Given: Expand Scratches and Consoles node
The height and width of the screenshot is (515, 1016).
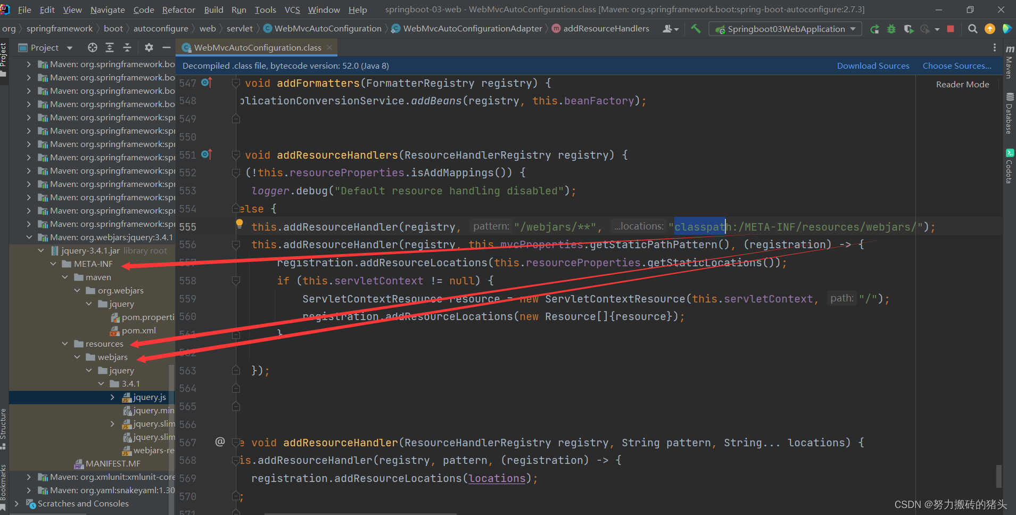Looking at the screenshot, I should 16,503.
